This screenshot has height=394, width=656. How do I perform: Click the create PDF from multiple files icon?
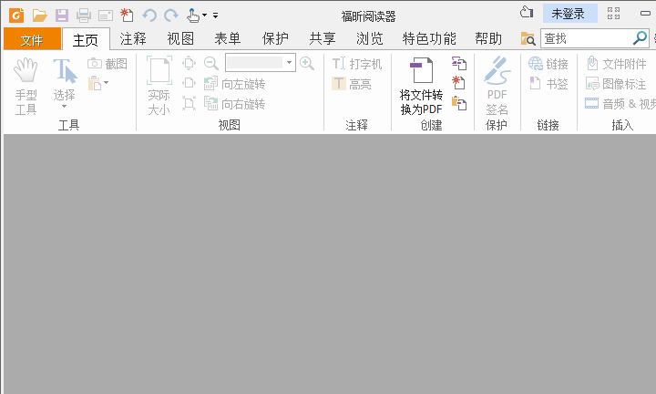(x=459, y=63)
